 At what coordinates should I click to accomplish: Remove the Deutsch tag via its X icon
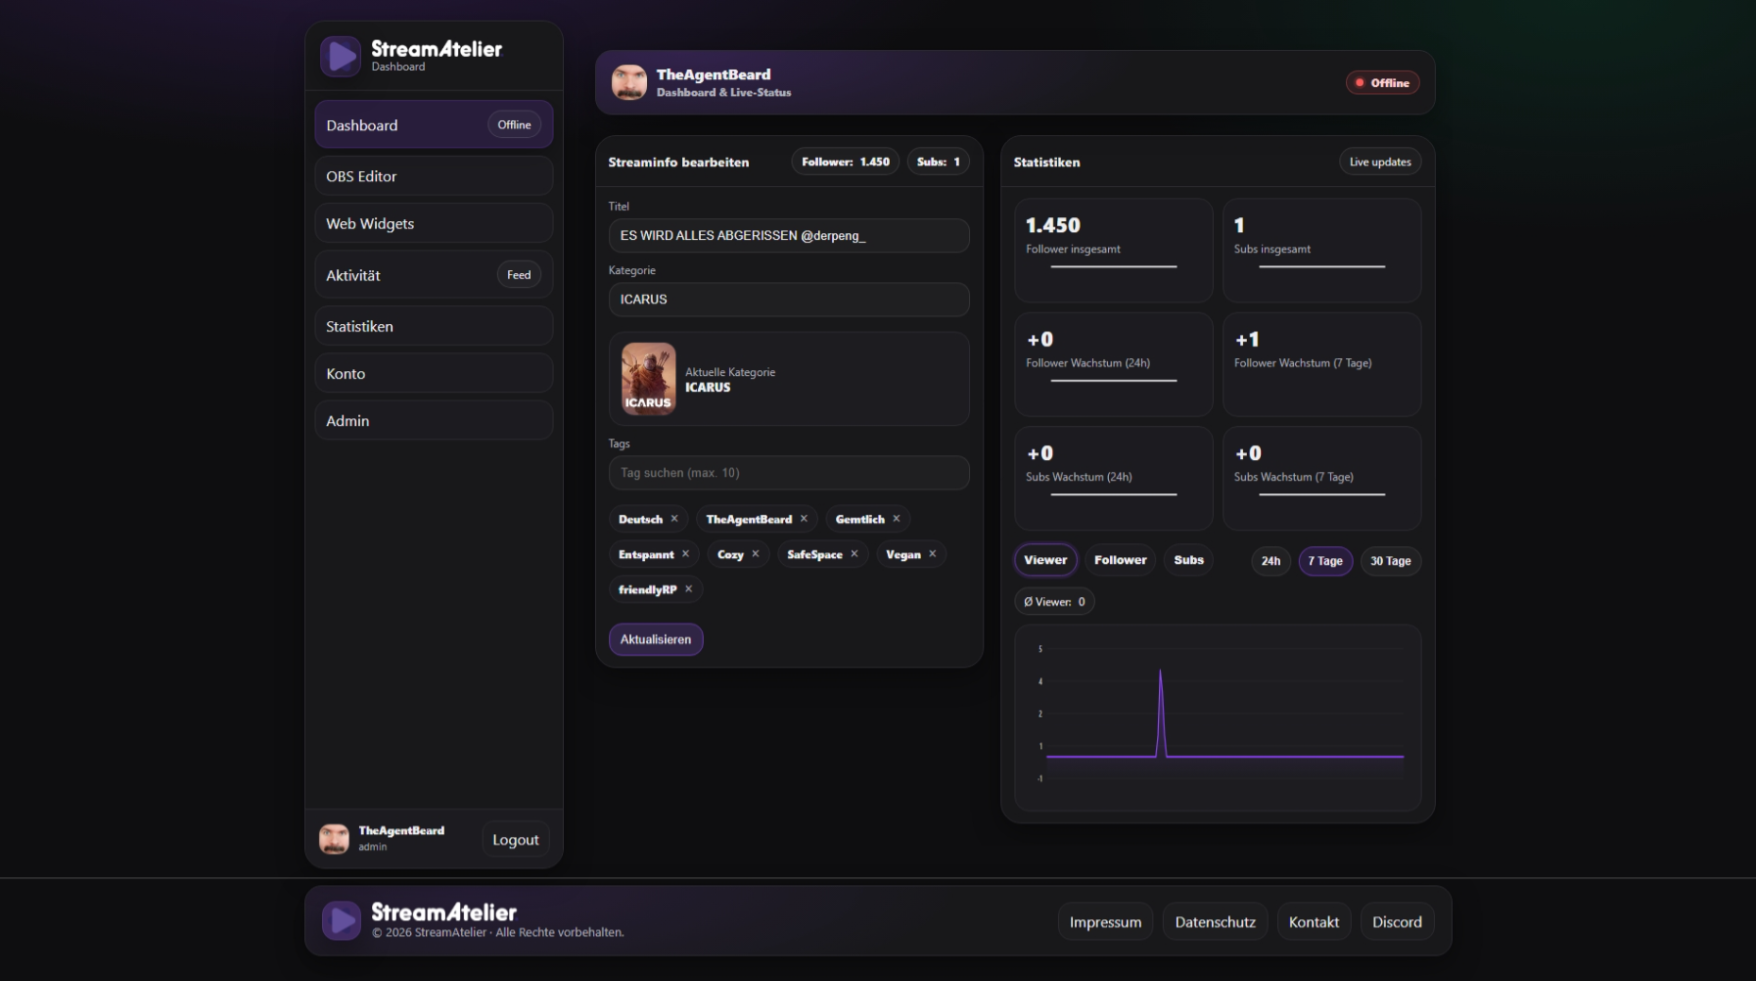coord(673,519)
